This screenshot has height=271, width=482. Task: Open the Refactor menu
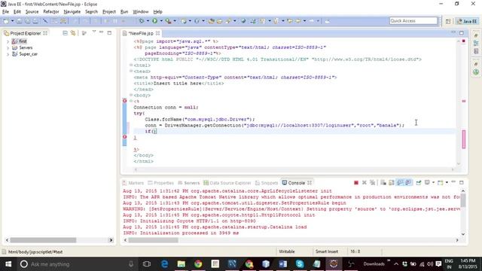tap(51, 12)
